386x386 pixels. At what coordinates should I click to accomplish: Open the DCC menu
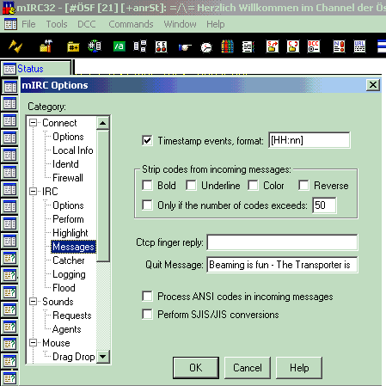click(x=87, y=24)
